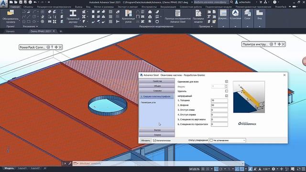Viewport: 306px width, 172px height.
Task: Click the Autodesk App Store cart icon
Action: point(261,2)
